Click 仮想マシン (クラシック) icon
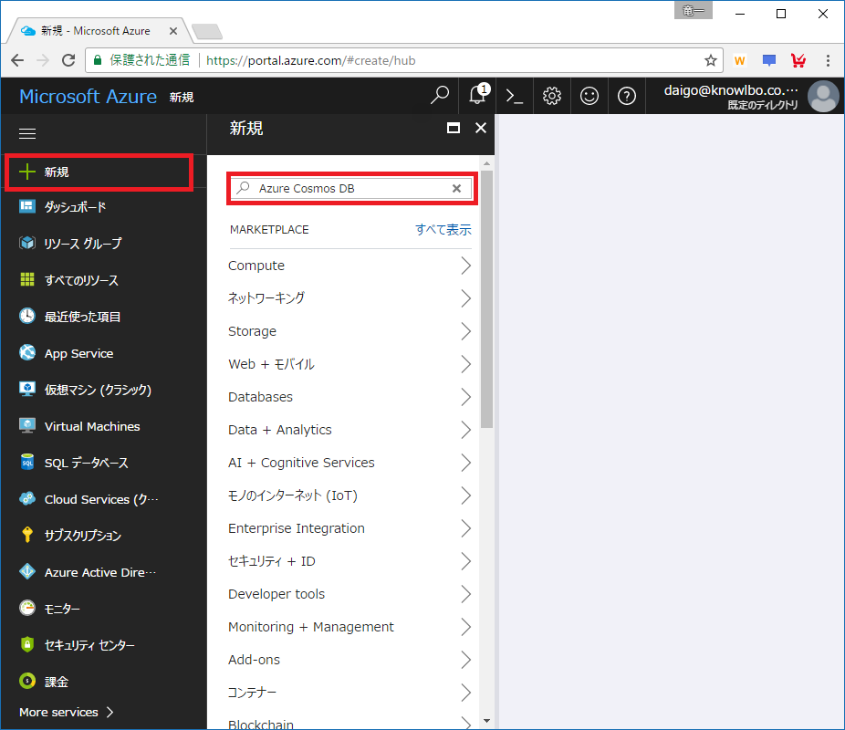Screen dimensions: 845x730 [27, 389]
